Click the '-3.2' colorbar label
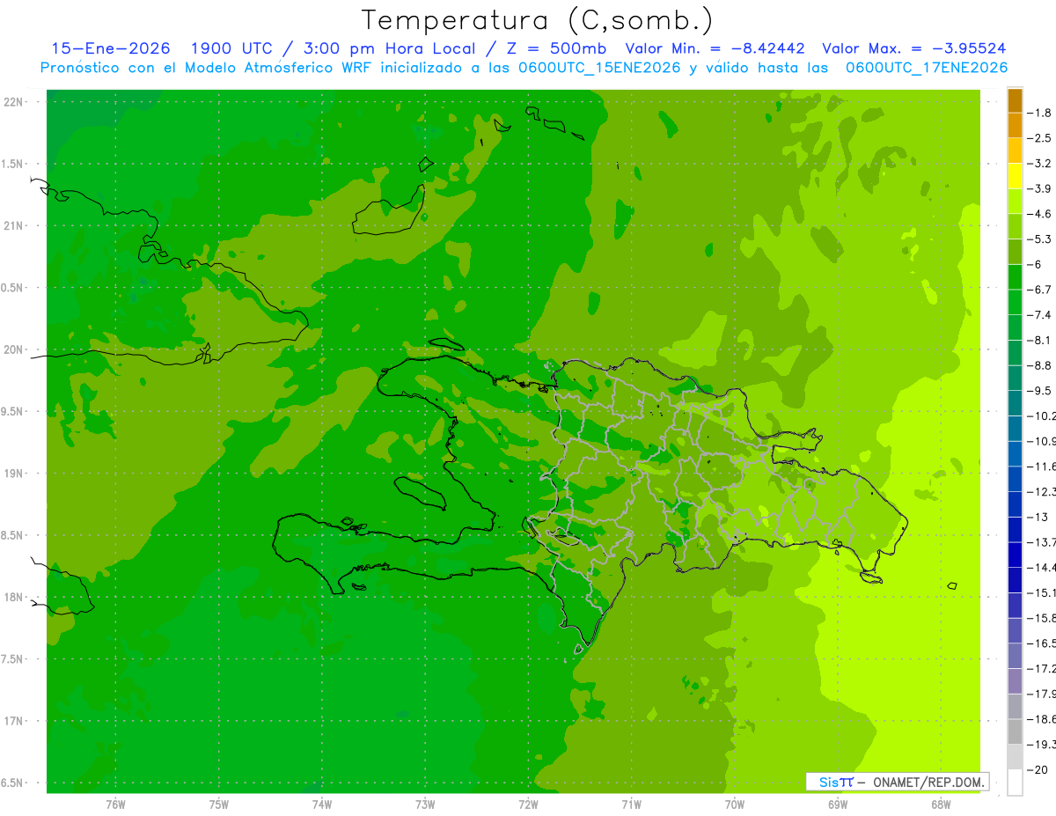Screen dimensions: 1056x816 coord(1039,164)
